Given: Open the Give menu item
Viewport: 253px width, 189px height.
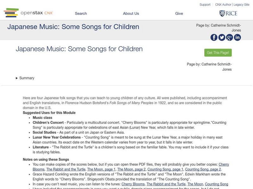Looking at the screenshot, I should tap(179, 14).
